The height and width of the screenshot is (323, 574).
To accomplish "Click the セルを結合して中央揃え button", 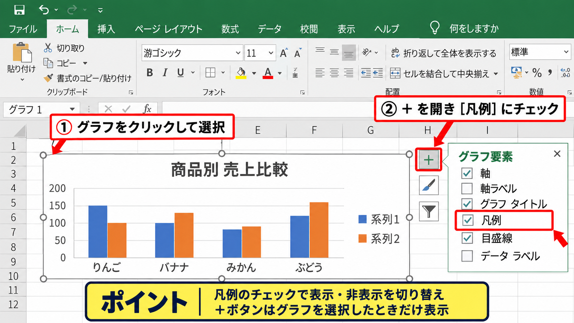I will tap(440, 73).
